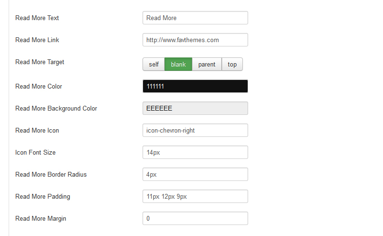
Task: Click the Read More Padding input
Action: coord(195,196)
